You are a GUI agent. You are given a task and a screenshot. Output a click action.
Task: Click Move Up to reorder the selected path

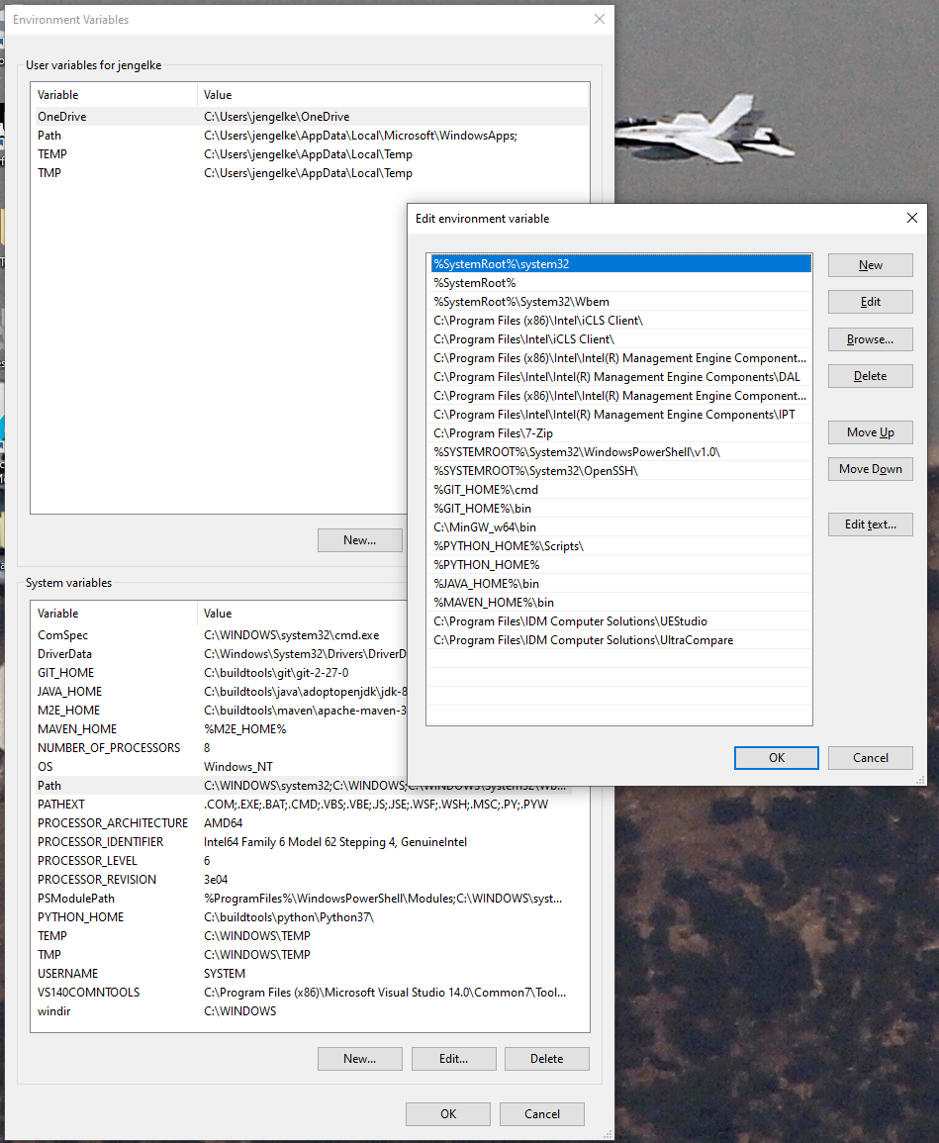pyautogui.click(x=869, y=432)
